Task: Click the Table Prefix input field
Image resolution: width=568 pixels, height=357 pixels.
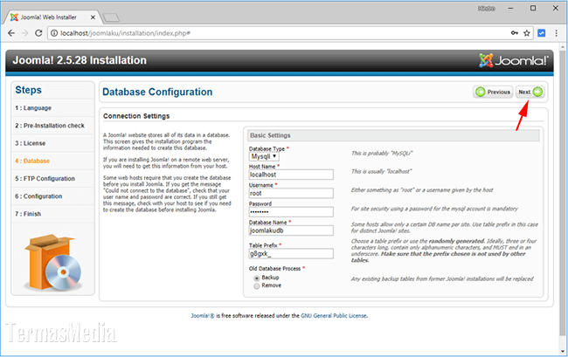Action: (x=291, y=254)
